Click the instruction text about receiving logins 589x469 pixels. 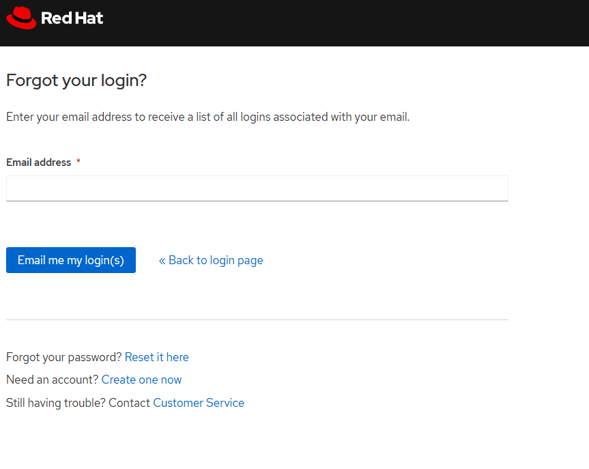click(207, 117)
